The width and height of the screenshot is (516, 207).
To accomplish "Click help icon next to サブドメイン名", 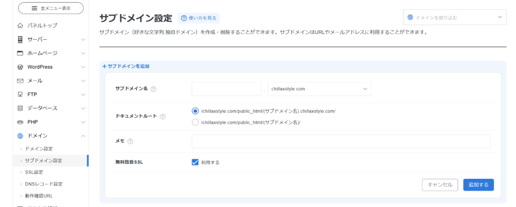I will pos(153,89).
